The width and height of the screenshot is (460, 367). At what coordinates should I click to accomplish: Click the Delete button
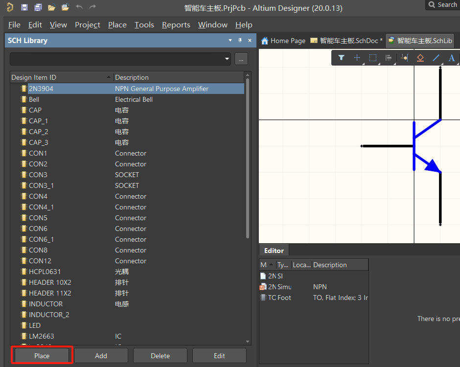point(160,356)
